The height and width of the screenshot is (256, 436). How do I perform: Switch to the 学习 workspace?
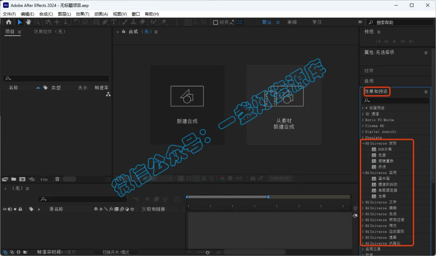(317, 22)
